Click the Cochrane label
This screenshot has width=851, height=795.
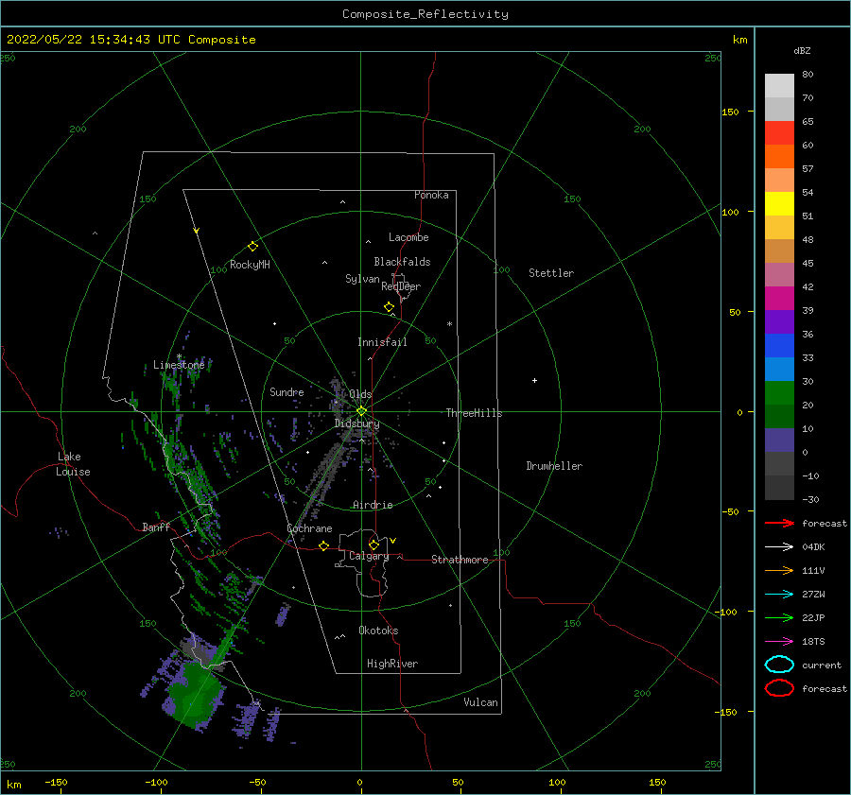[309, 528]
